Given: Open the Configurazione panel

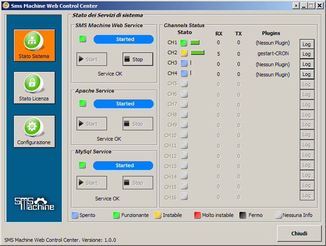Looking at the screenshot, I should click(x=34, y=131).
